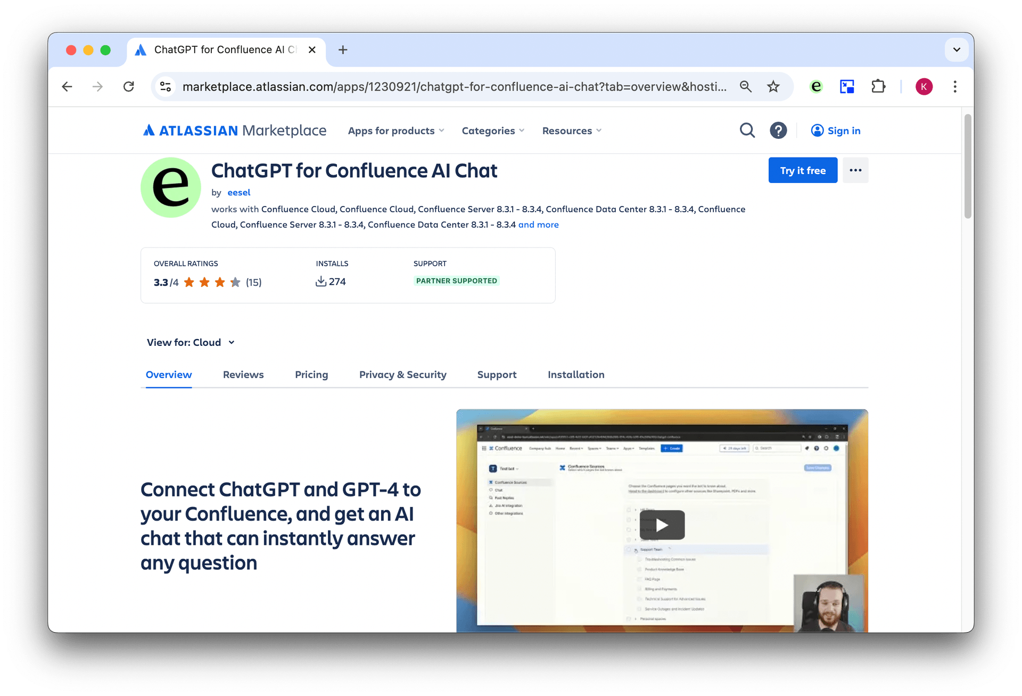Click the review count (15)
Screen dimensions: 1022x696
tap(253, 283)
